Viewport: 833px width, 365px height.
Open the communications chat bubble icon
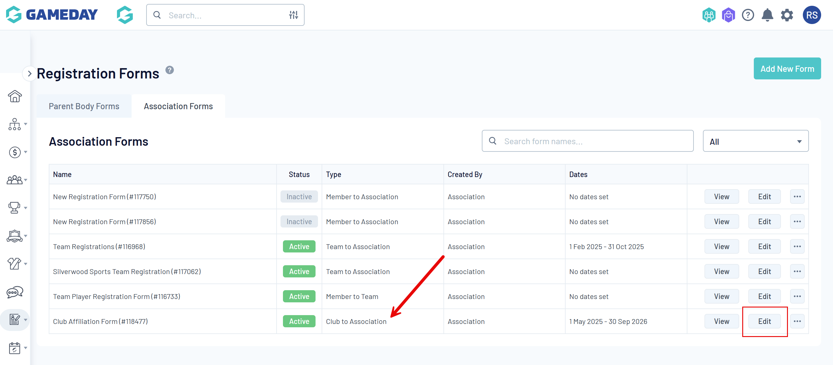[15, 292]
